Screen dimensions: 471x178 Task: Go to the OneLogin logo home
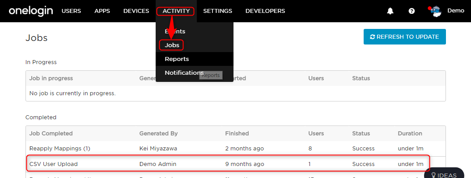click(31, 11)
